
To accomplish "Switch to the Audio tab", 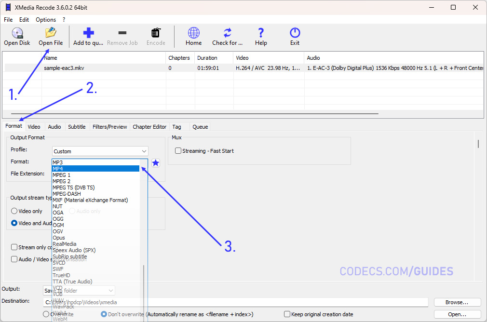I will point(54,127).
